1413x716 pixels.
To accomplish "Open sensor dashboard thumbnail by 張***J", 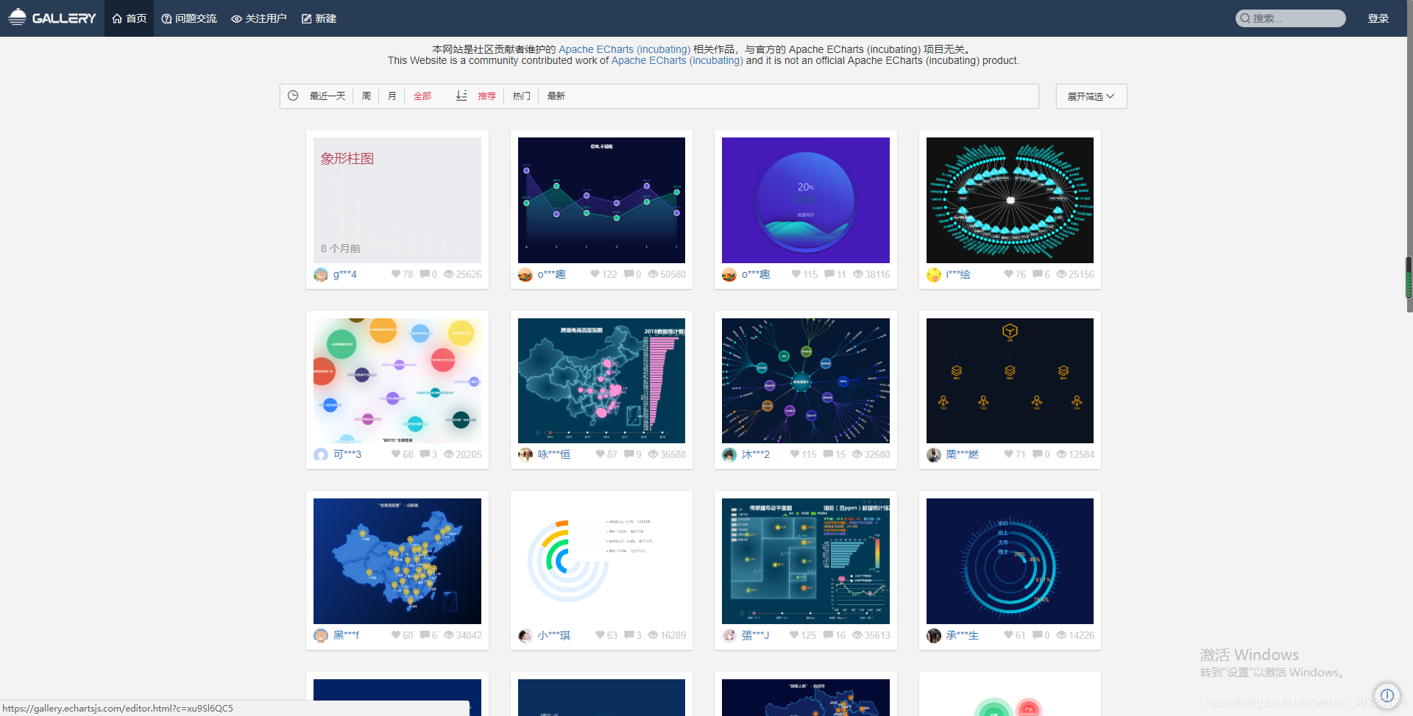I will [806, 561].
